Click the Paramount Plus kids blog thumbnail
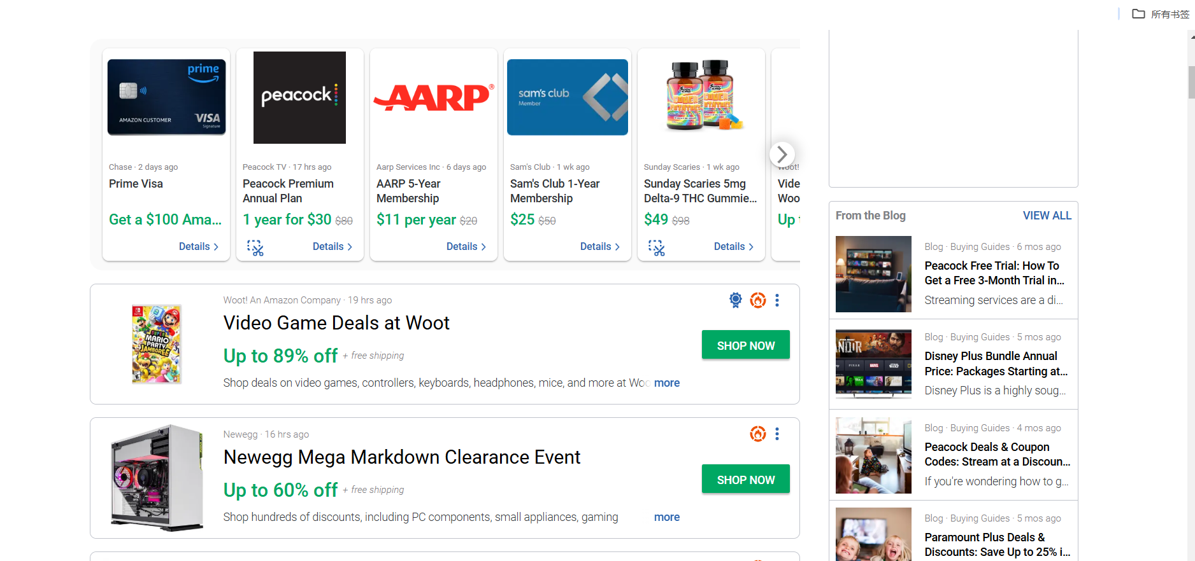This screenshot has width=1195, height=561. click(873, 534)
